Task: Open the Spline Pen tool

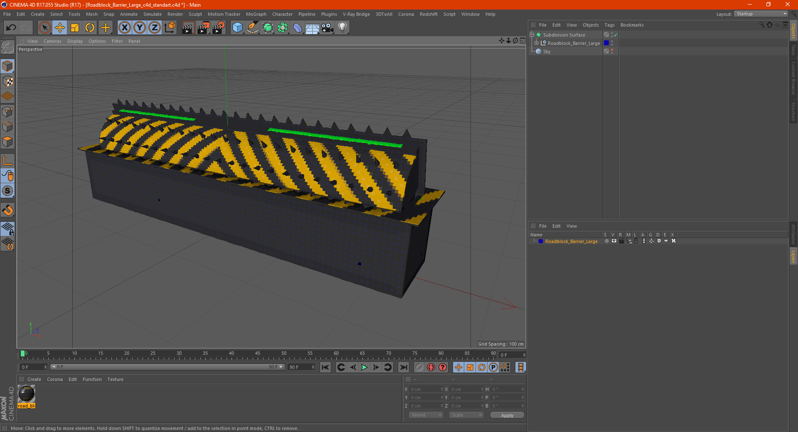Action: [x=253, y=28]
